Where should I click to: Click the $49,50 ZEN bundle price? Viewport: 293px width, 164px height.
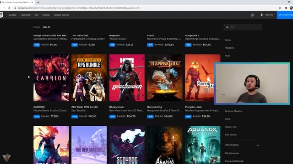click(92, 117)
